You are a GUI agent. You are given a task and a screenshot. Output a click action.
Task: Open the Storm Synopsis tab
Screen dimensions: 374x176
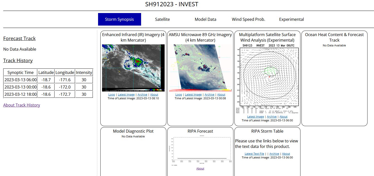119,19
